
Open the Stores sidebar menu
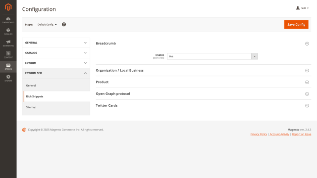point(8,67)
